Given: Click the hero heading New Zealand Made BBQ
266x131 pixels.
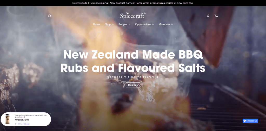Looking at the screenshot, I should [133, 54].
